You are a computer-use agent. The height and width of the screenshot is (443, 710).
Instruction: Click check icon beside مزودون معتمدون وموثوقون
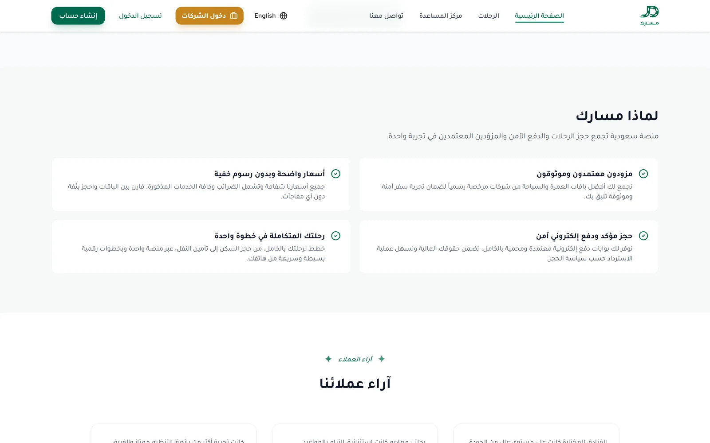[x=643, y=174]
